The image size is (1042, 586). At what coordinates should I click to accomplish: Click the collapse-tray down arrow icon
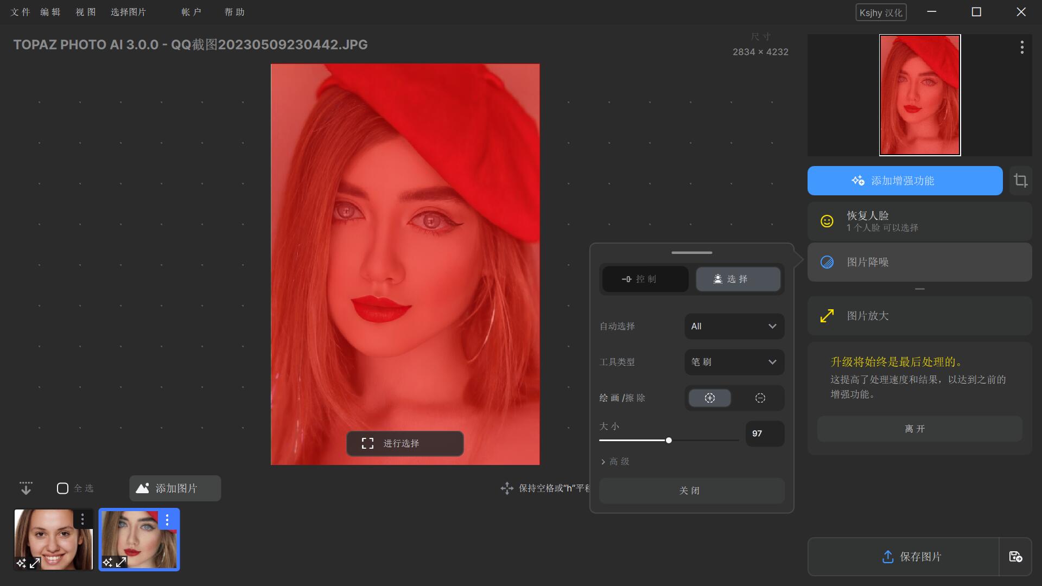[x=26, y=488]
